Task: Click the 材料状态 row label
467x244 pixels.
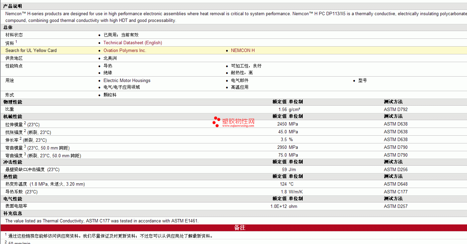Action: click(14, 35)
